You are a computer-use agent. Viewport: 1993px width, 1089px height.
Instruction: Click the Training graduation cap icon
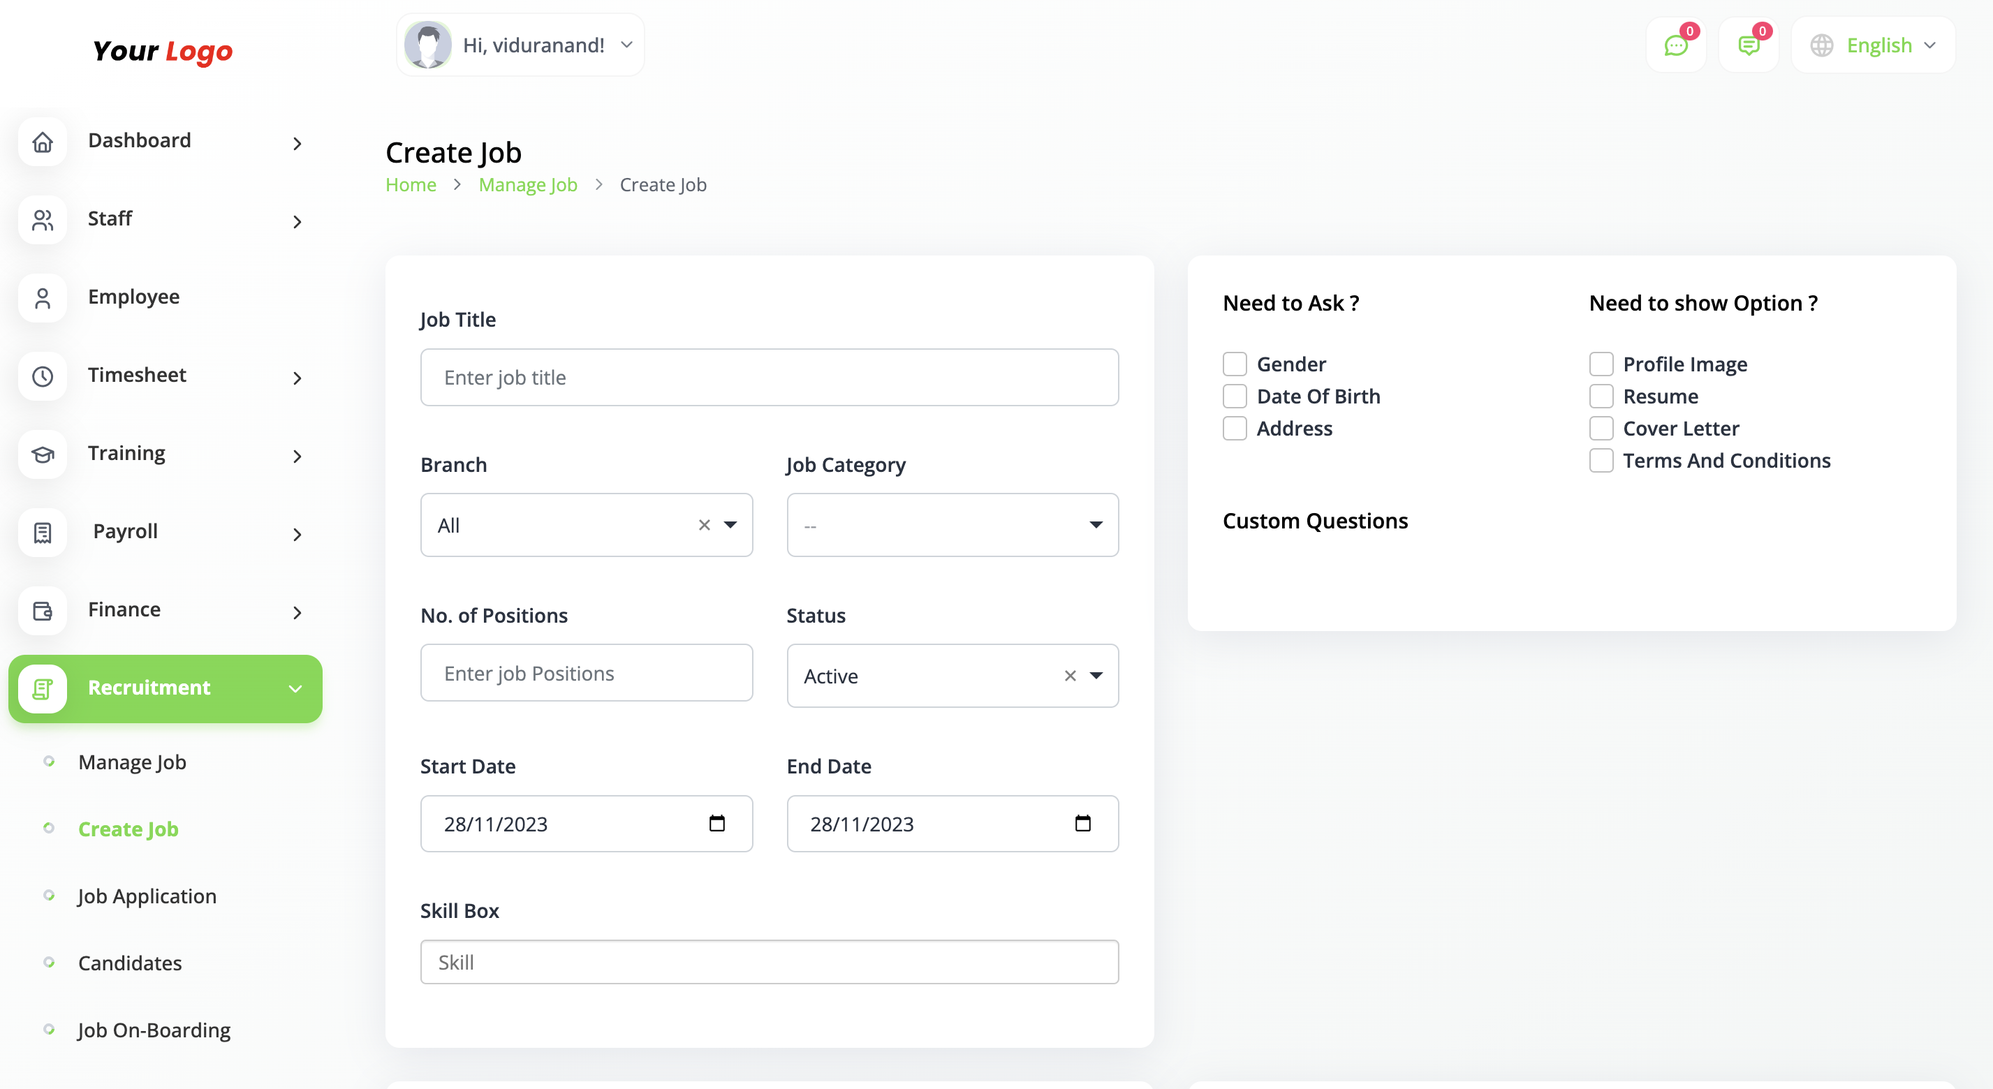(43, 454)
